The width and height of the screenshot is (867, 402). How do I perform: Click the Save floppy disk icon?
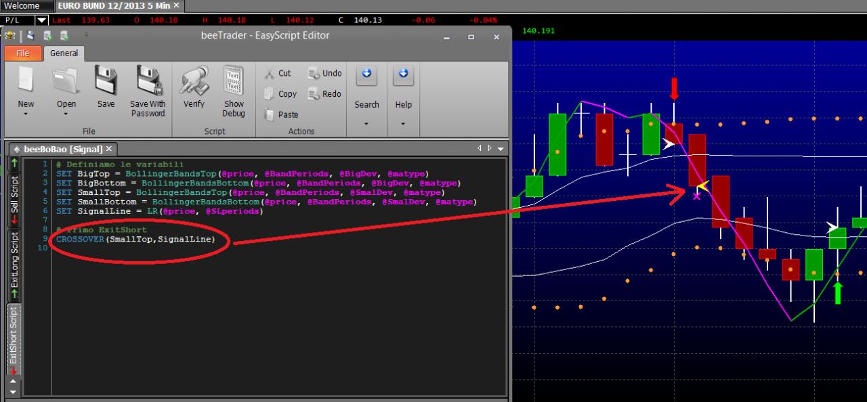coord(106,81)
